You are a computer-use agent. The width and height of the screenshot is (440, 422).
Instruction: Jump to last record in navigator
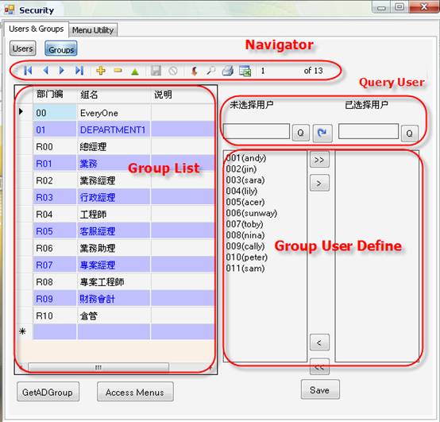tap(79, 70)
